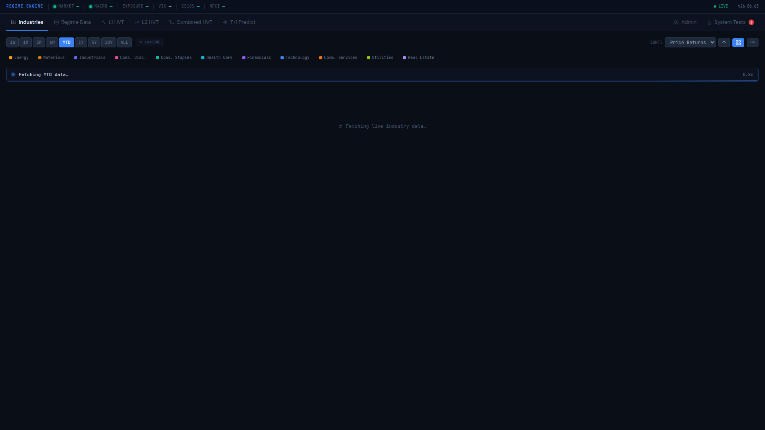Click the MACRO status indicator
The height and width of the screenshot is (430, 765).
[101, 6]
